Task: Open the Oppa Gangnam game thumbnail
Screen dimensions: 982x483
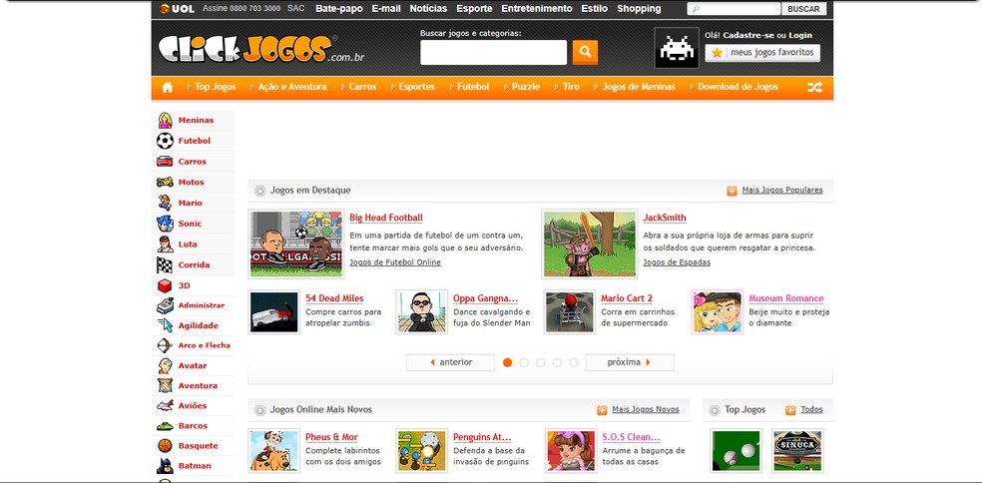Action: point(422,312)
